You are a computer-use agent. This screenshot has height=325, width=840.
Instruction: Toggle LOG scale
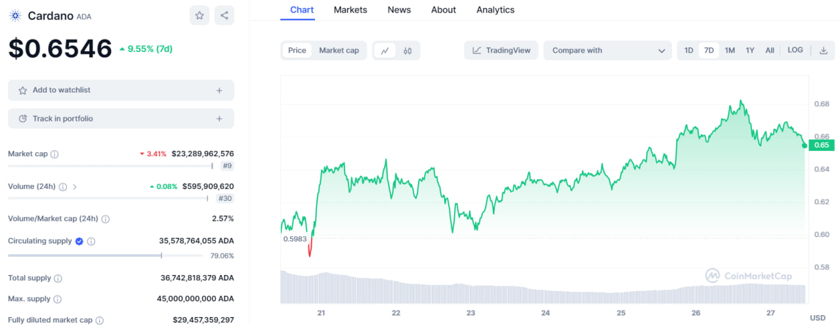[795, 50]
